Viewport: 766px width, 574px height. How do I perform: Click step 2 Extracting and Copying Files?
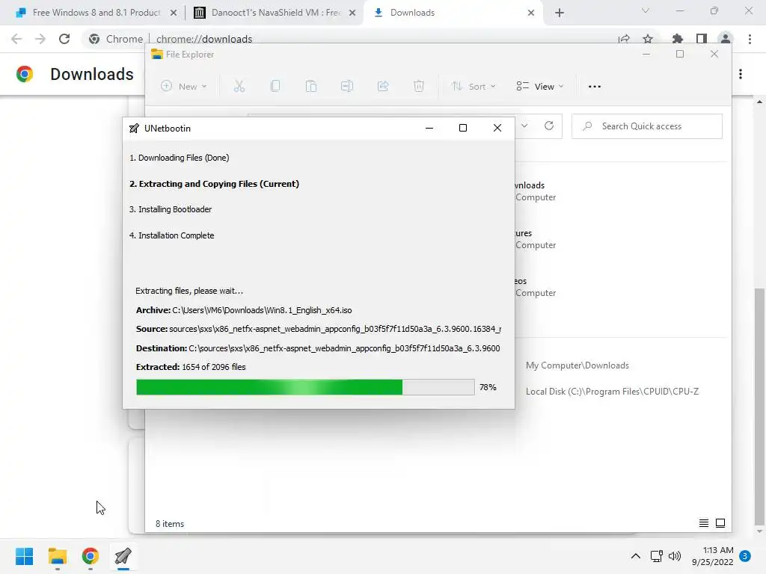(214, 184)
